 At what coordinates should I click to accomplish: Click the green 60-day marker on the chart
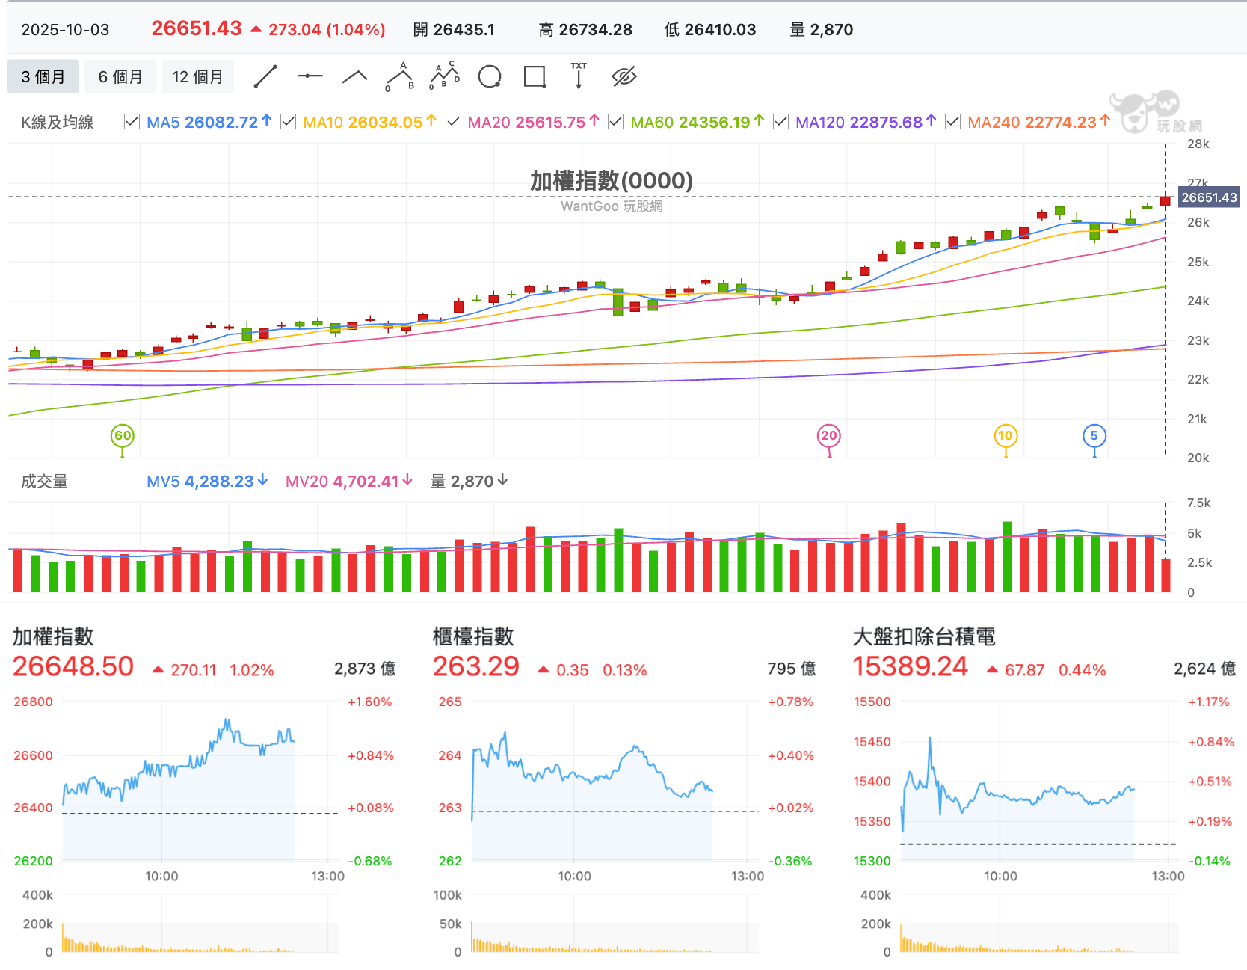click(x=123, y=436)
